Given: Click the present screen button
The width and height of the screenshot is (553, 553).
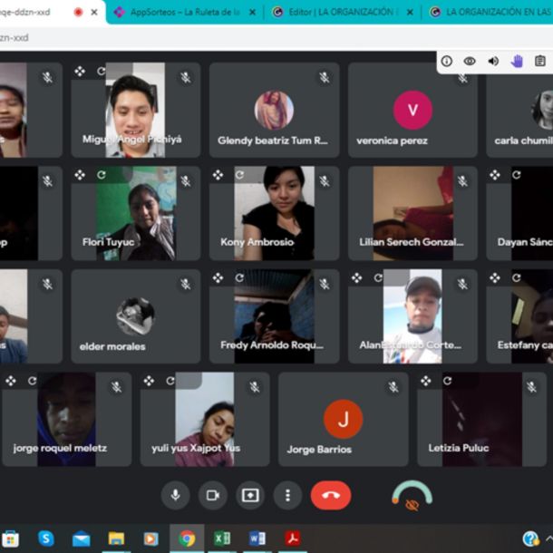Looking at the screenshot, I should tap(250, 495).
